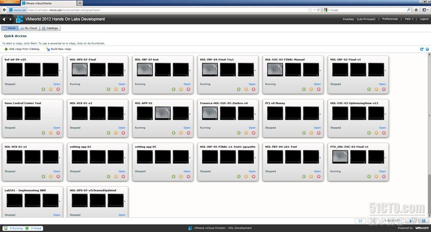The width and height of the screenshot is (431, 232).
Task: Suspend the PTS_HOL-EUC-02-Final-v1 vApp
Action: 376,177
